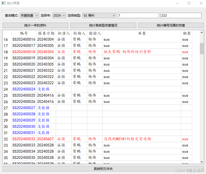This screenshot has height=174, width=206.
Task: Click cell SS202400016
Action: (x=24, y=39)
